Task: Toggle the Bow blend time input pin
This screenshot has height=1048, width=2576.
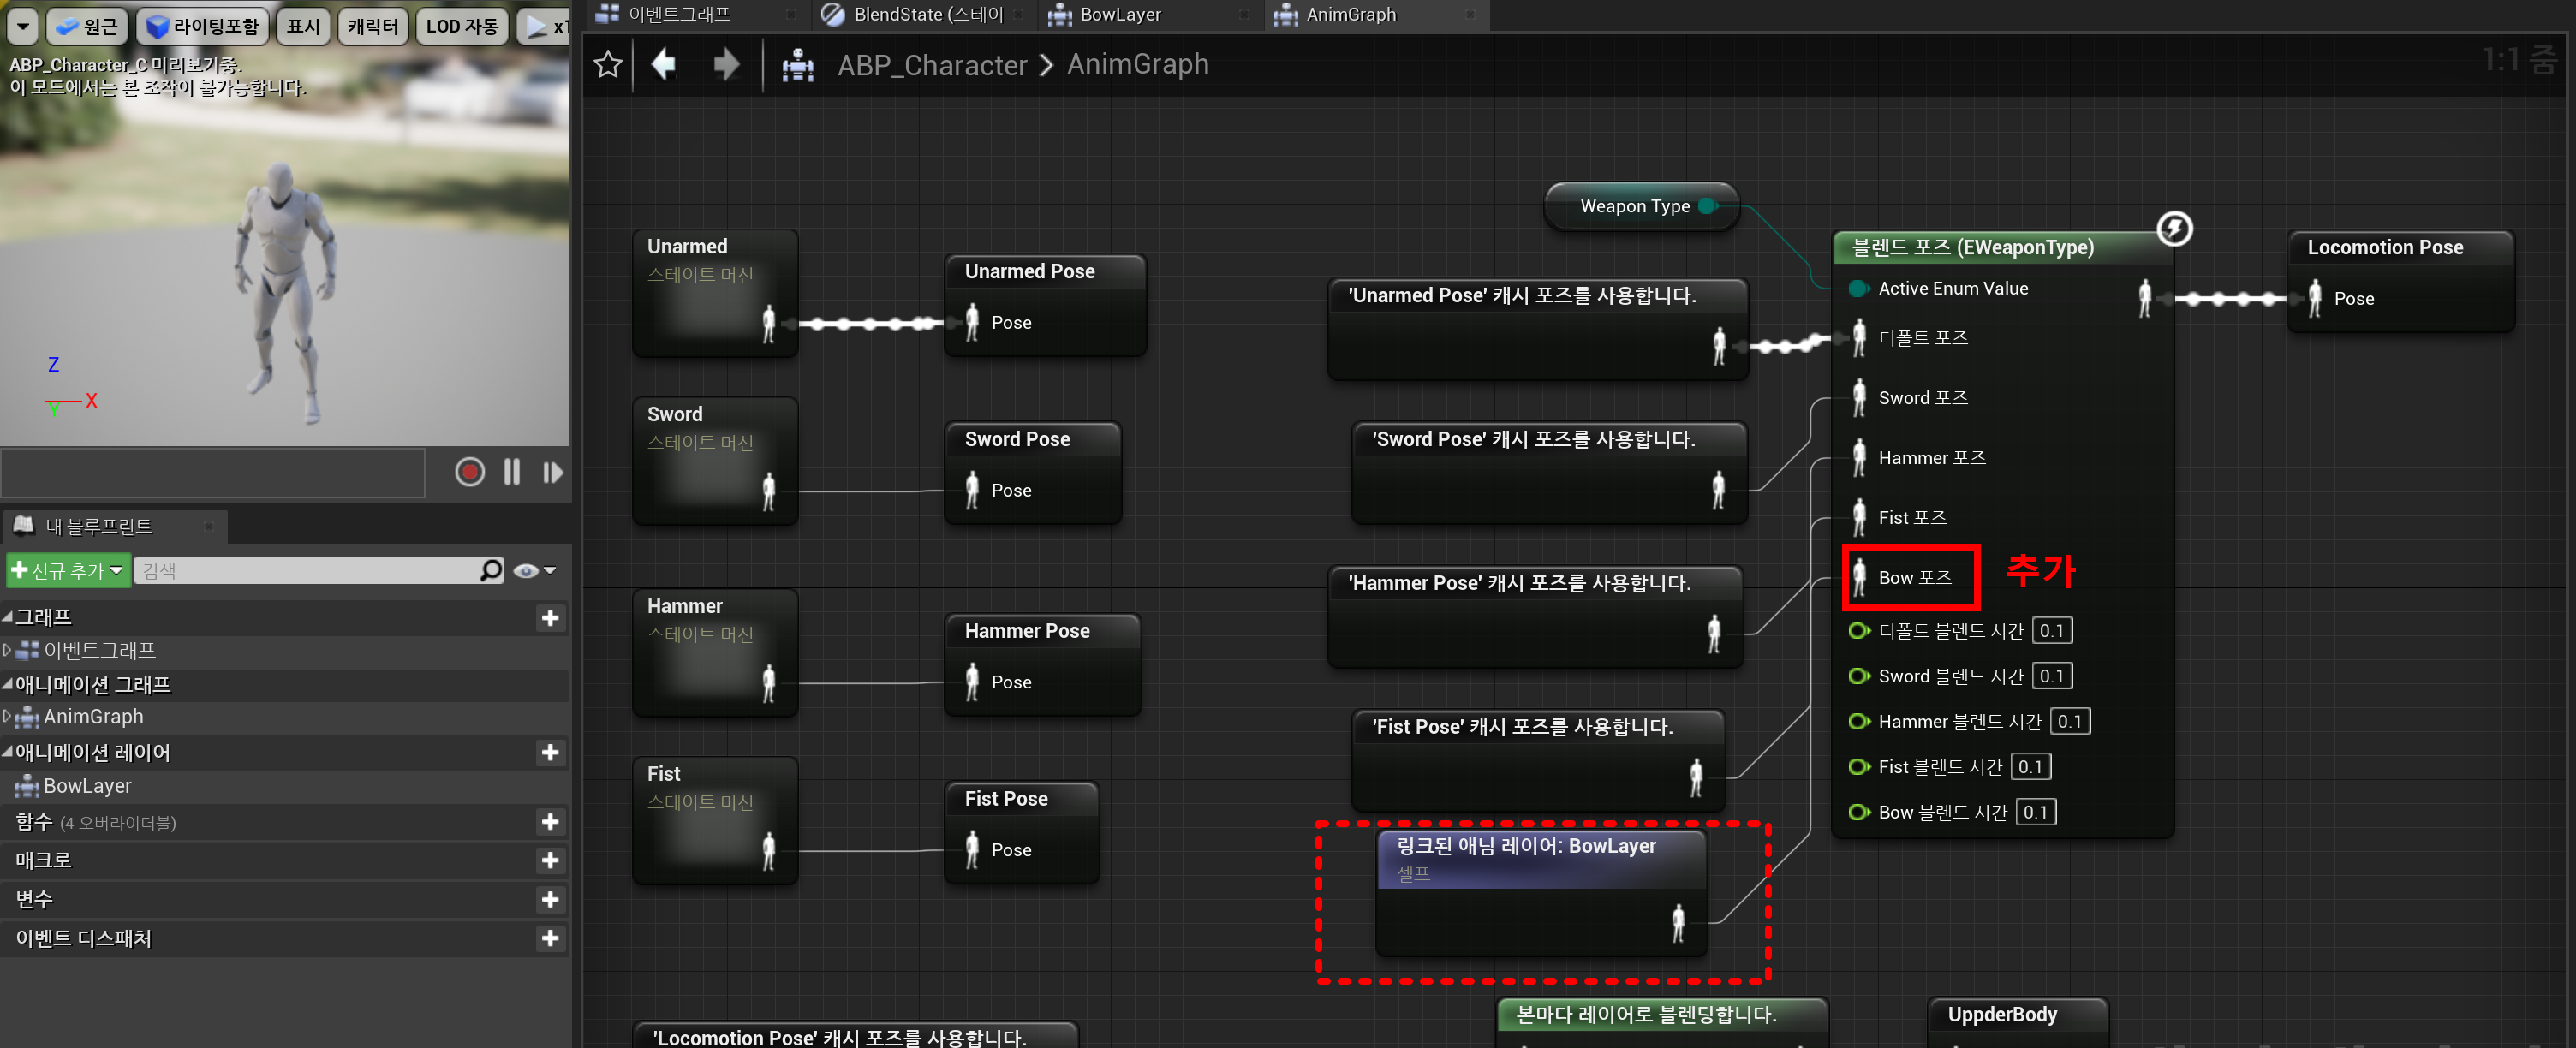Action: (x=1858, y=812)
